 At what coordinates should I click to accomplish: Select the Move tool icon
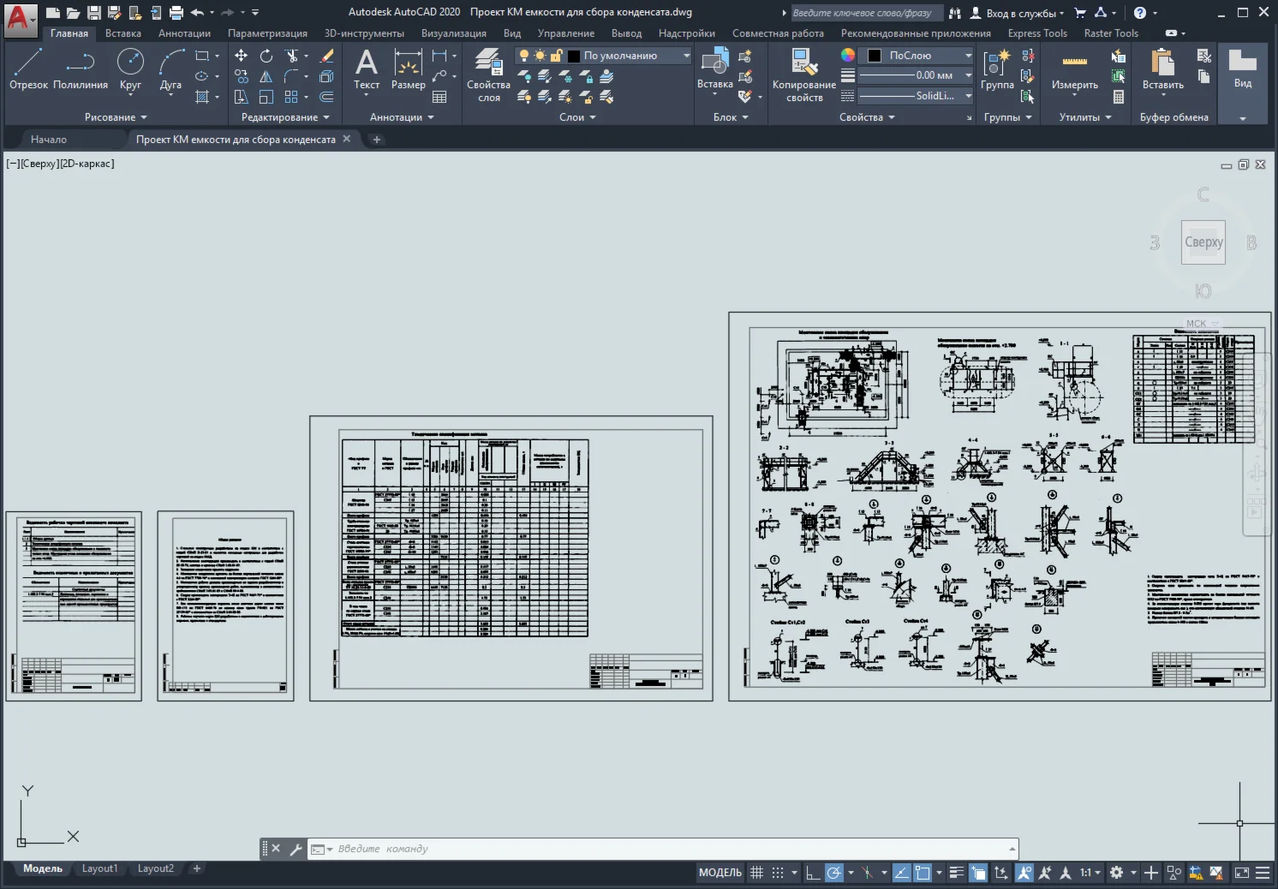click(242, 56)
